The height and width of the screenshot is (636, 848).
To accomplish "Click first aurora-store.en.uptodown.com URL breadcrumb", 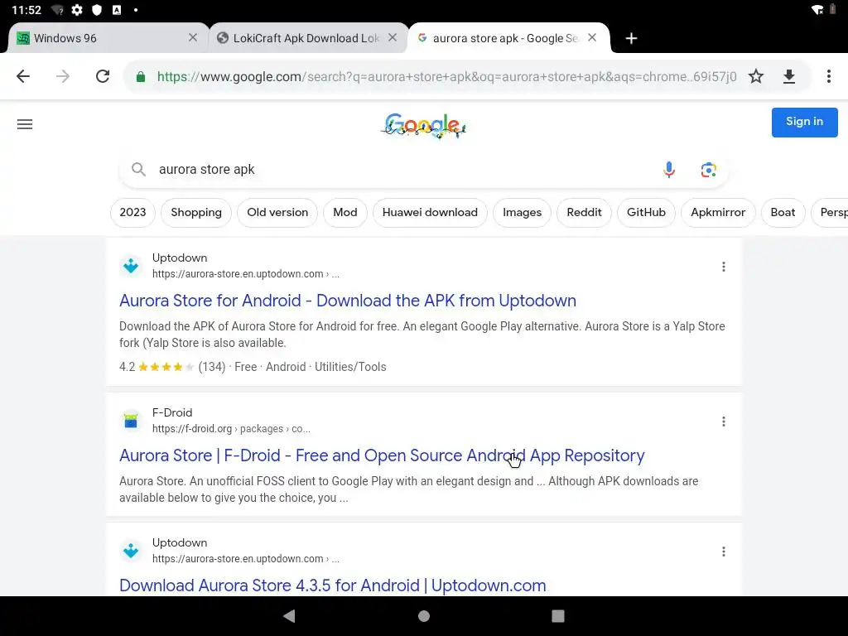I will [x=245, y=273].
